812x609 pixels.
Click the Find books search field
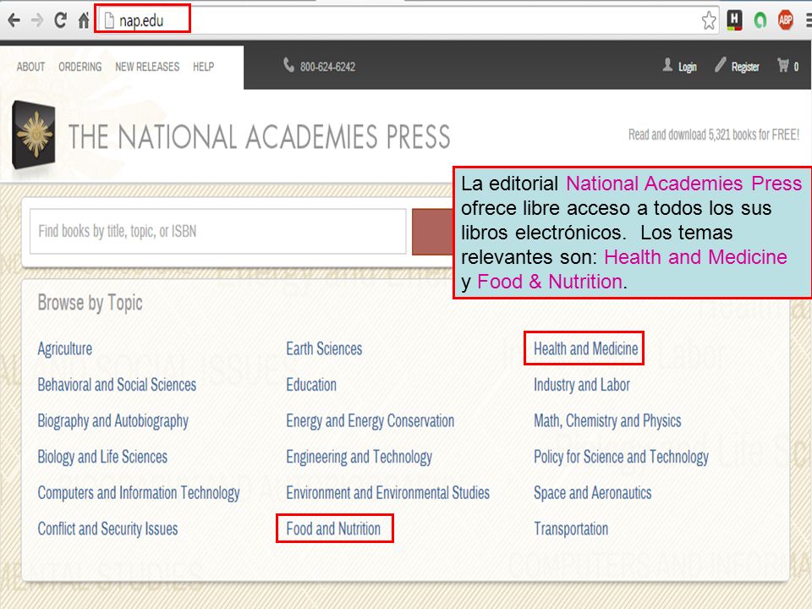pyautogui.click(x=217, y=232)
